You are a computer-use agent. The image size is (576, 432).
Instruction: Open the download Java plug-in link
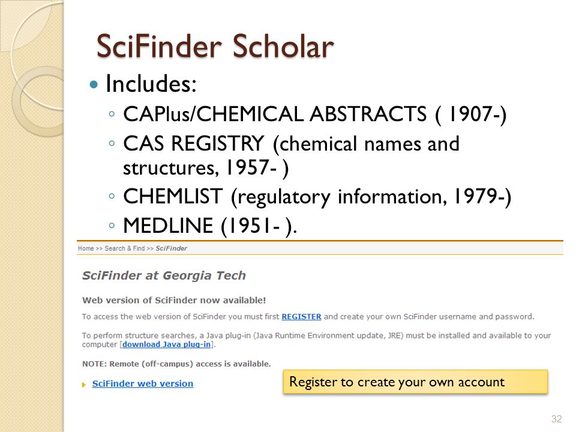tap(166, 344)
